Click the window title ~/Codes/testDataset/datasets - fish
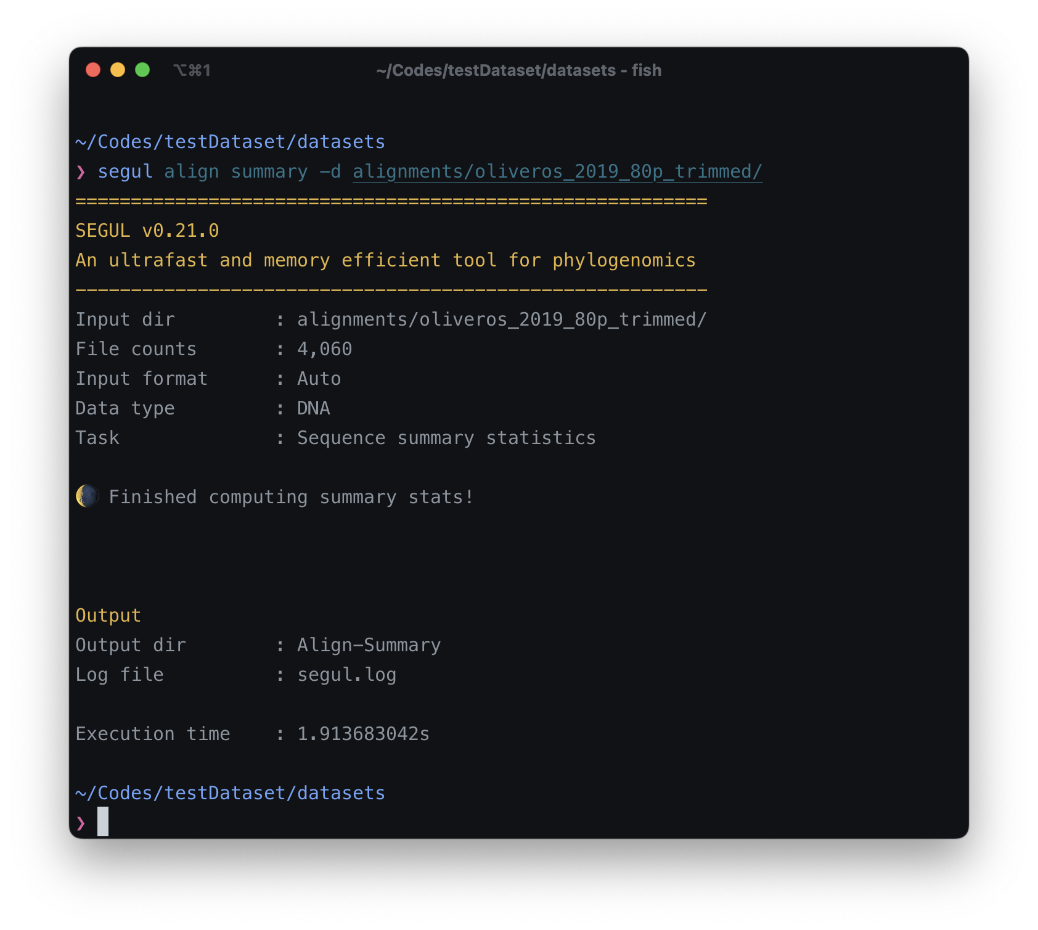 pyautogui.click(x=519, y=70)
